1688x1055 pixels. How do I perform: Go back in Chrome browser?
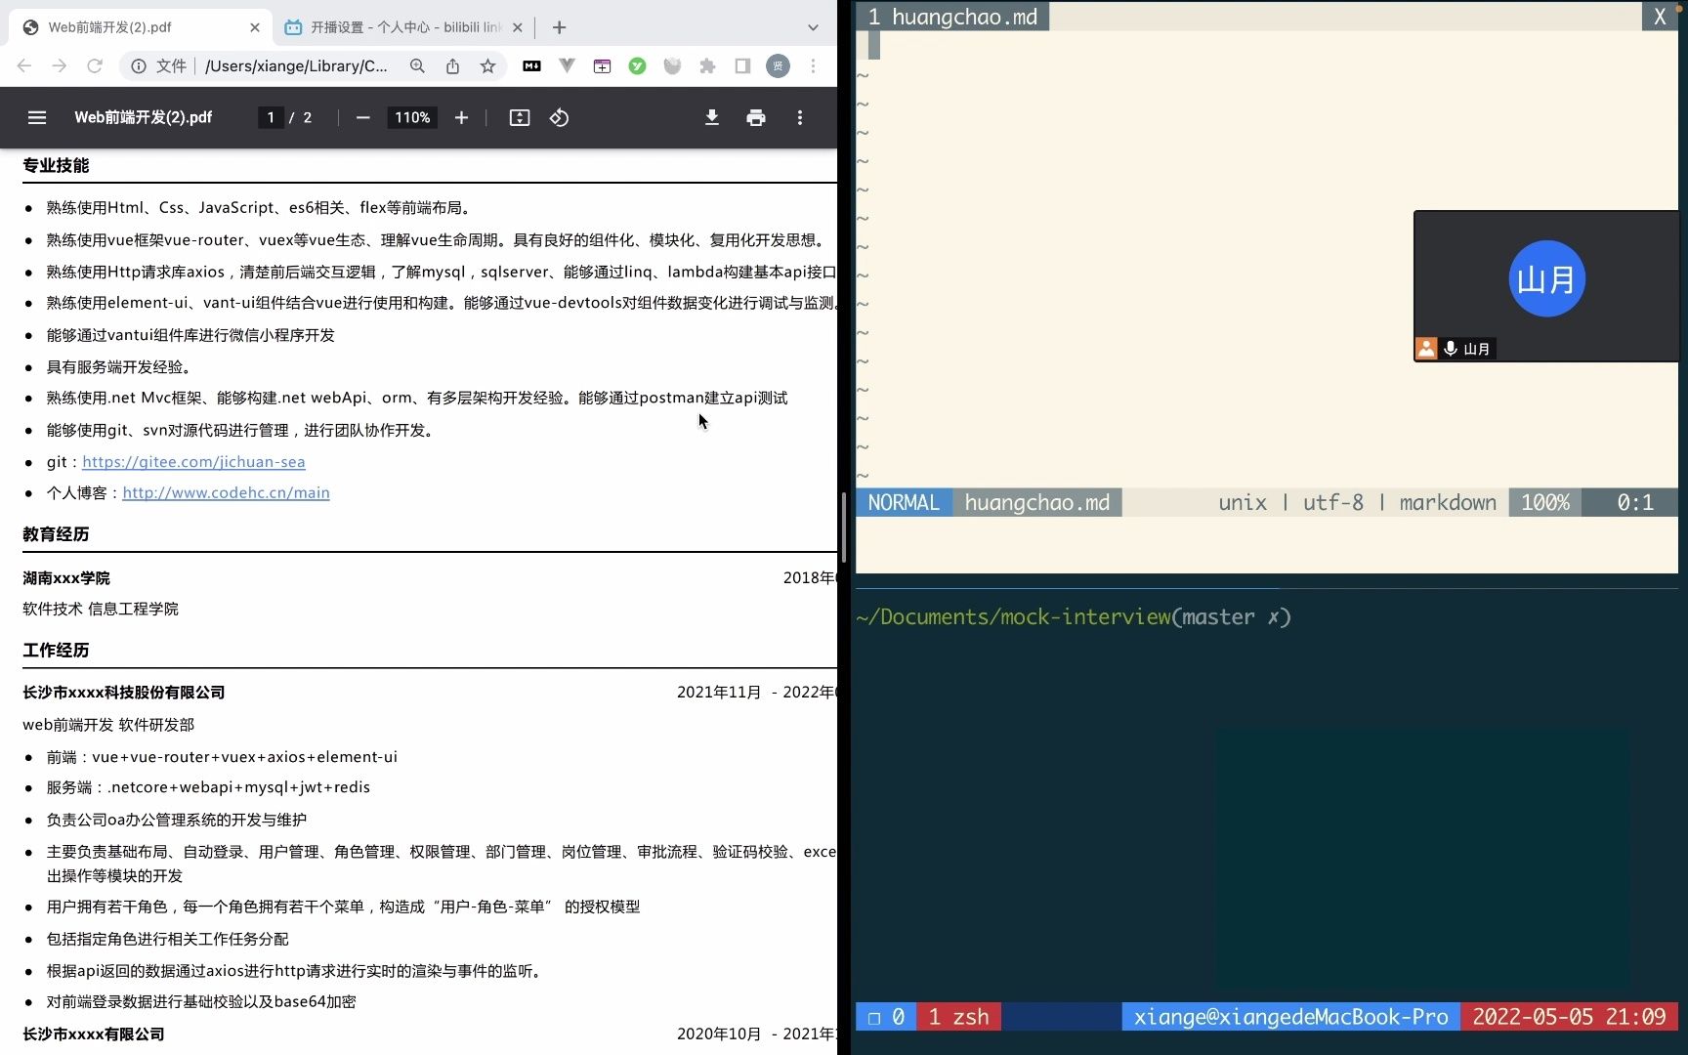click(x=24, y=65)
